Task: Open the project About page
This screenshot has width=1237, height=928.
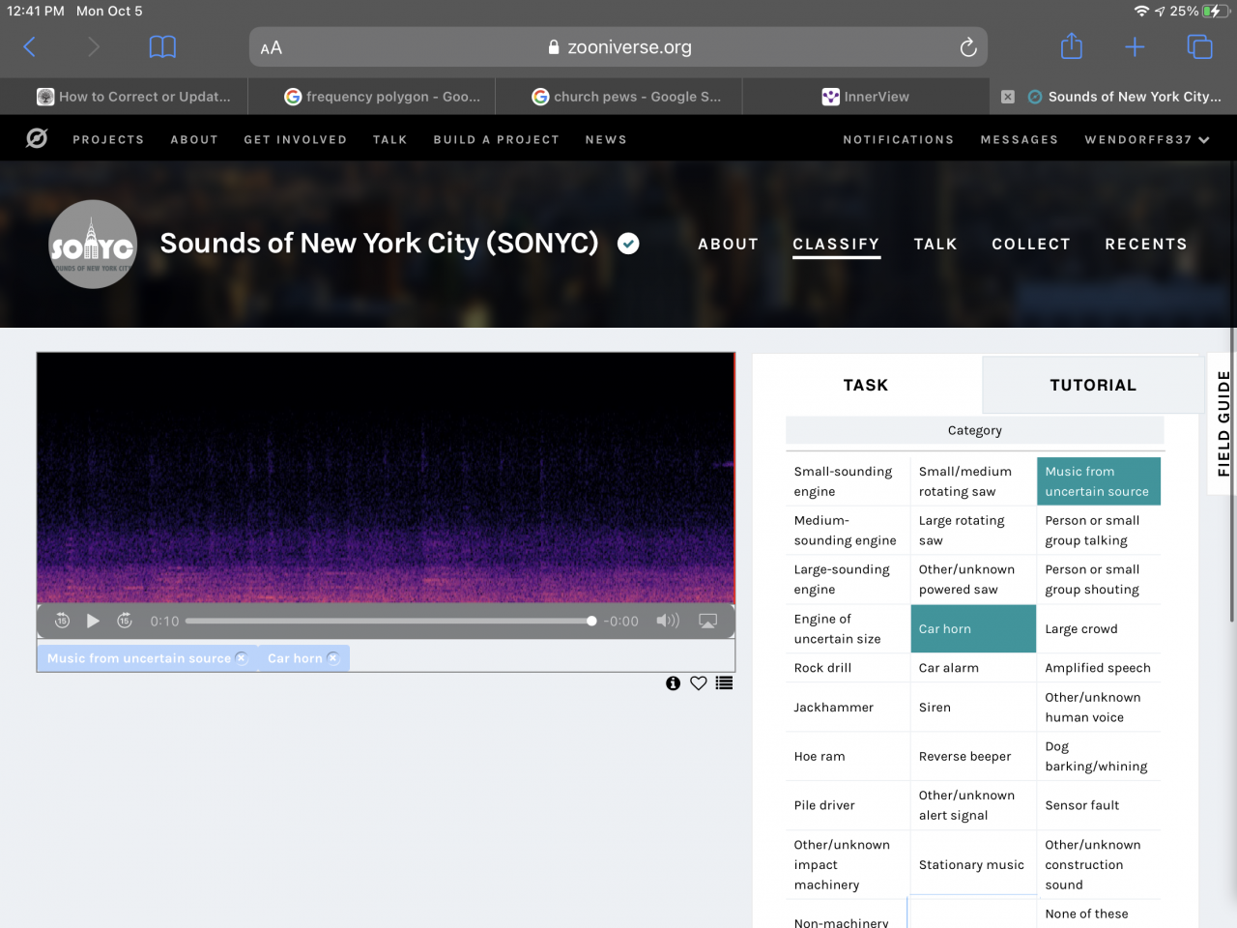Action: [x=729, y=245]
